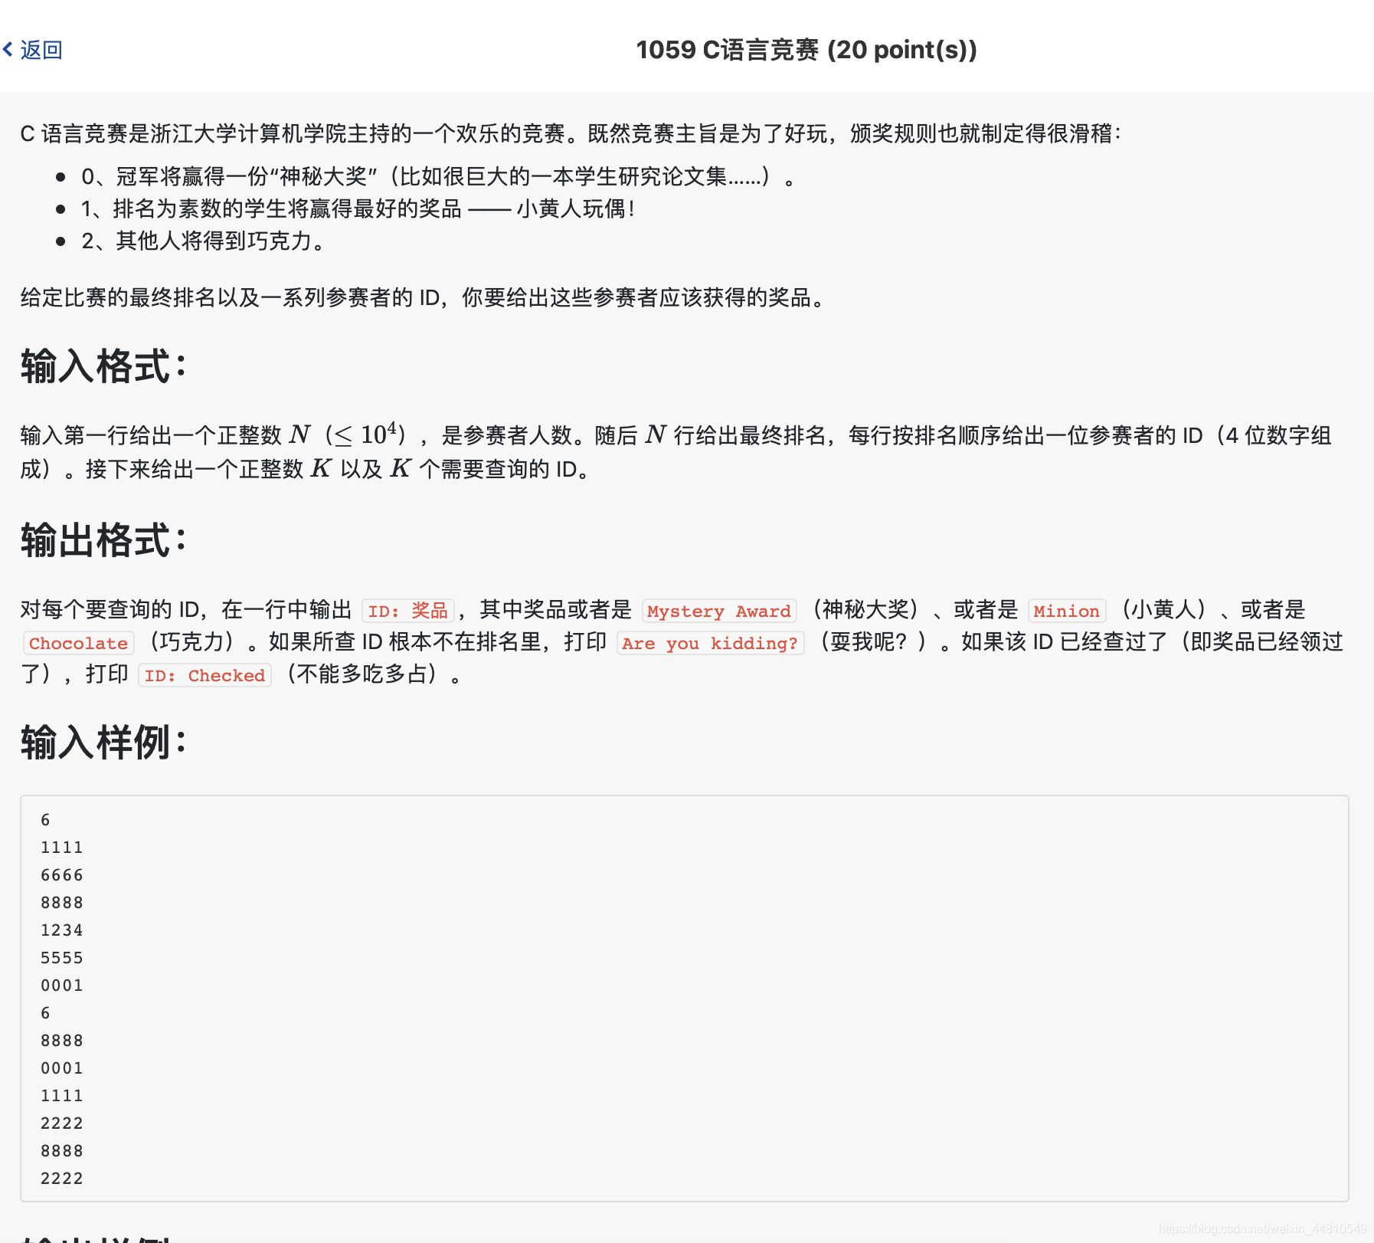Click the 输出格式 heading

click(x=103, y=540)
